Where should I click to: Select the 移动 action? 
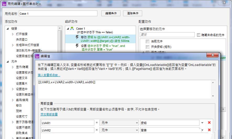(x=19, y=105)
